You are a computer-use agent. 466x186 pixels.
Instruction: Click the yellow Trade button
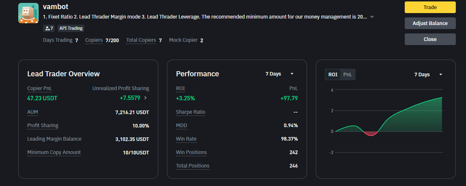(430, 7)
